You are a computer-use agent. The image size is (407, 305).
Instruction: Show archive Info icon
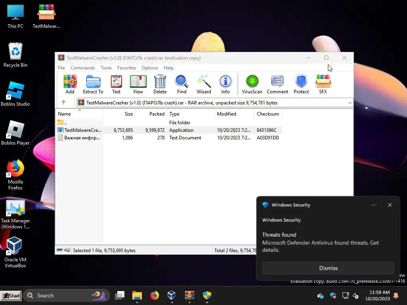tap(225, 84)
